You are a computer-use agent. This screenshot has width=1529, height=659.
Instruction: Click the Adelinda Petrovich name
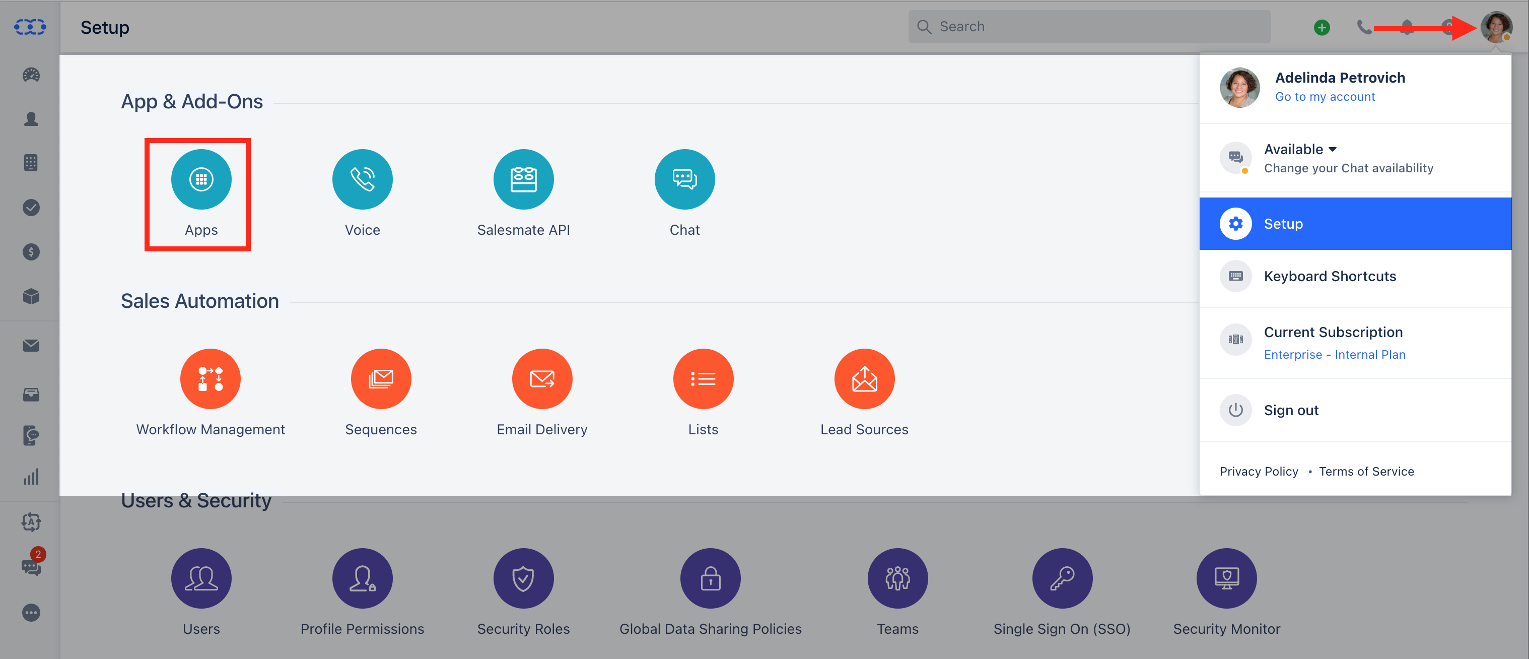tap(1340, 78)
